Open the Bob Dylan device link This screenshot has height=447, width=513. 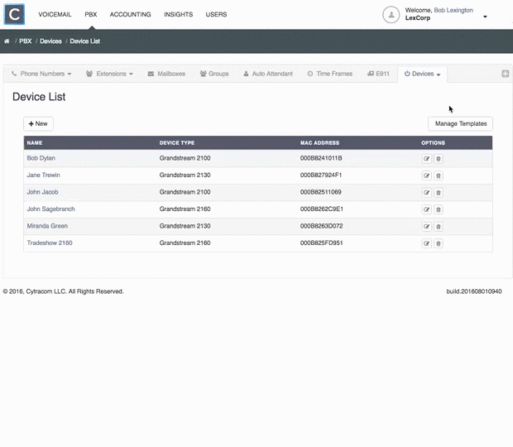(41, 158)
